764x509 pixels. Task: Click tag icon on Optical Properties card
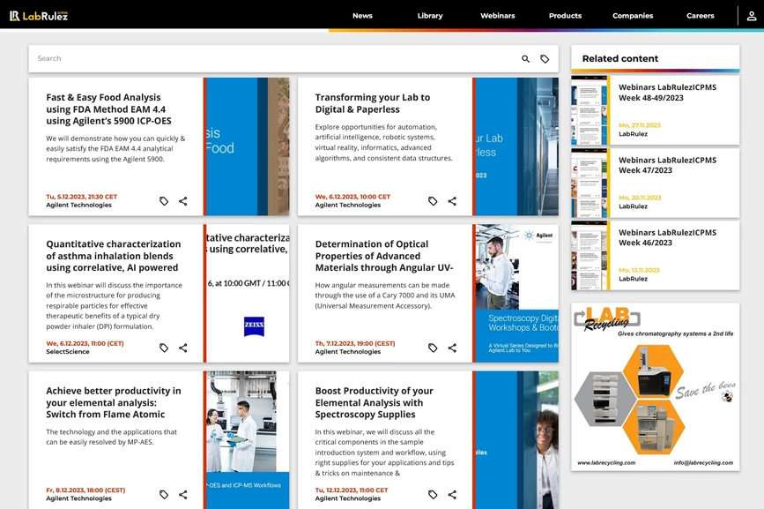coord(433,348)
